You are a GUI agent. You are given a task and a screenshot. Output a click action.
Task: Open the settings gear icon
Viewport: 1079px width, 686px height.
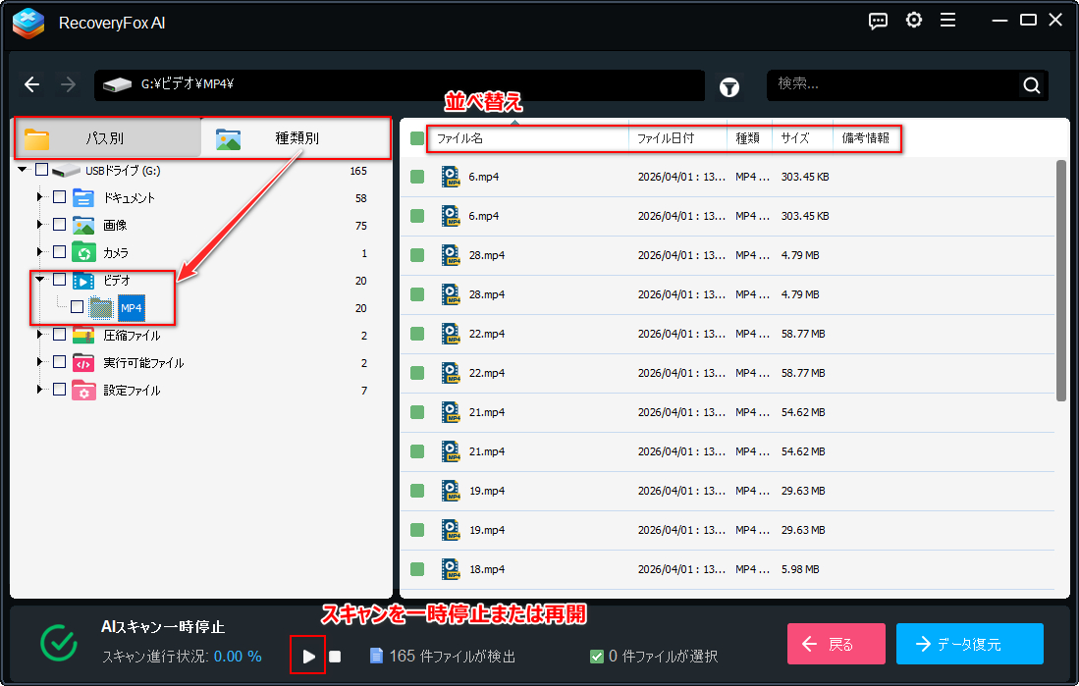pos(914,21)
